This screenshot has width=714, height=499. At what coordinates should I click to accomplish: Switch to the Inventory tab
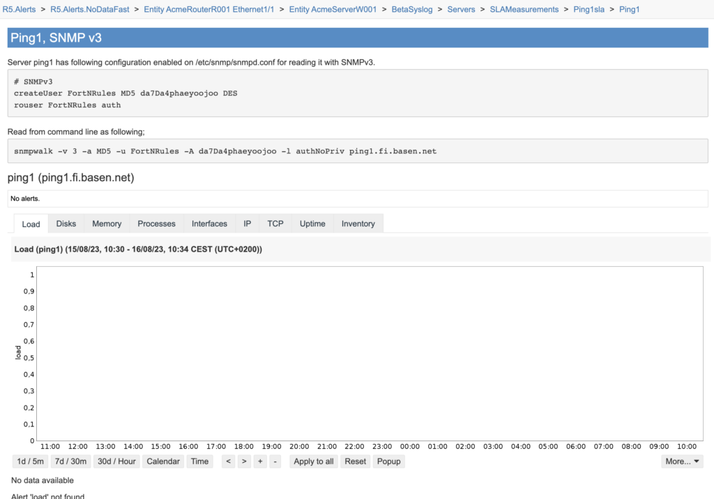[x=358, y=224]
